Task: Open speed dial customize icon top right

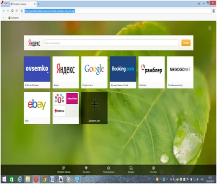Action: [210, 28]
